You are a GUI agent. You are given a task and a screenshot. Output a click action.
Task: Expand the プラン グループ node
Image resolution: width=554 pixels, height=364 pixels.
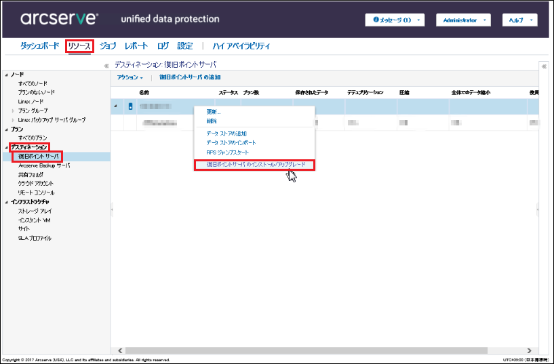tap(14, 111)
